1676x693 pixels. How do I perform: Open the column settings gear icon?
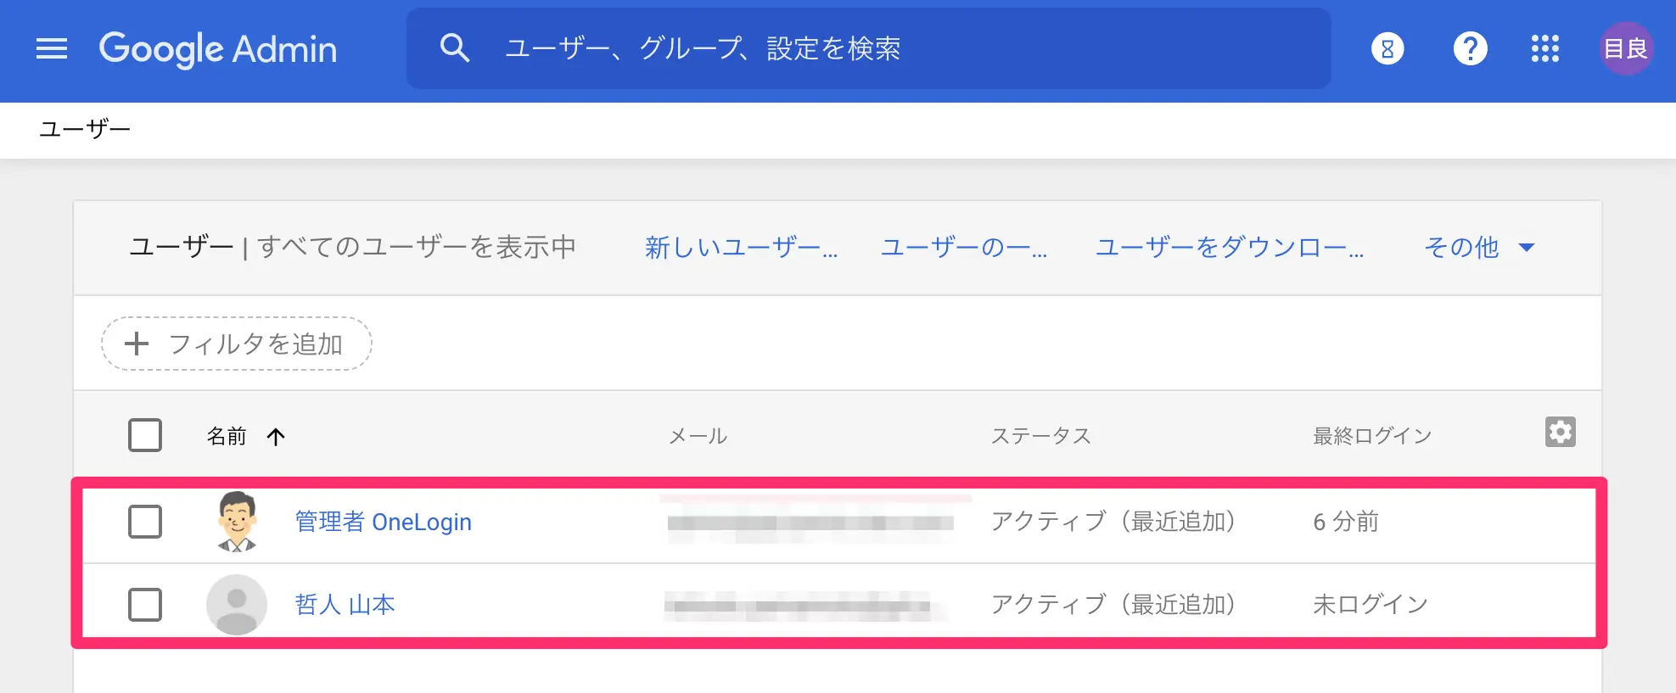coord(1560,433)
